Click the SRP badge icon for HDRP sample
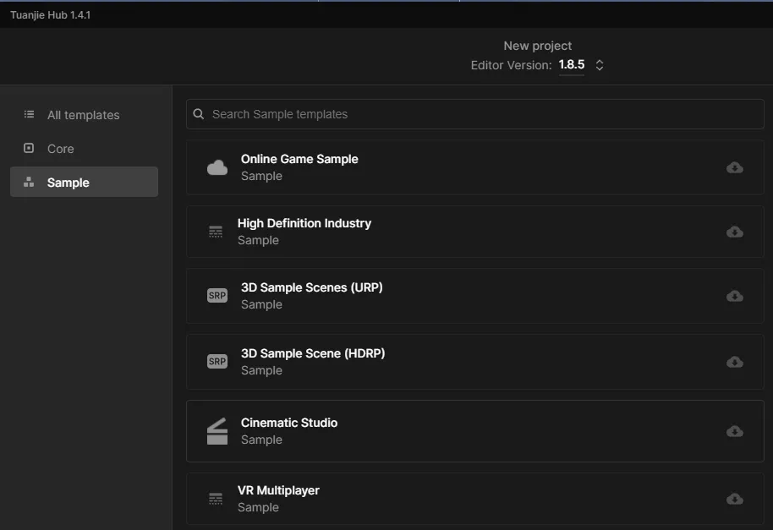 click(217, 362)
